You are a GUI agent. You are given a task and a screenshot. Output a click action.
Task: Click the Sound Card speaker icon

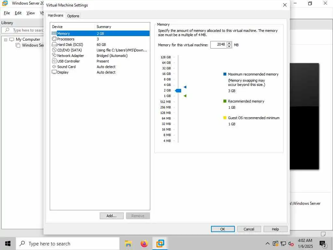pyautogui.click(x=54, y=66)
